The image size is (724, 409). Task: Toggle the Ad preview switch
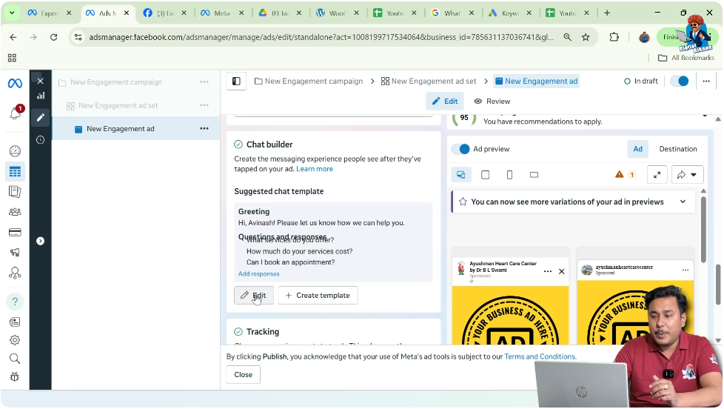tap(460, 149)
